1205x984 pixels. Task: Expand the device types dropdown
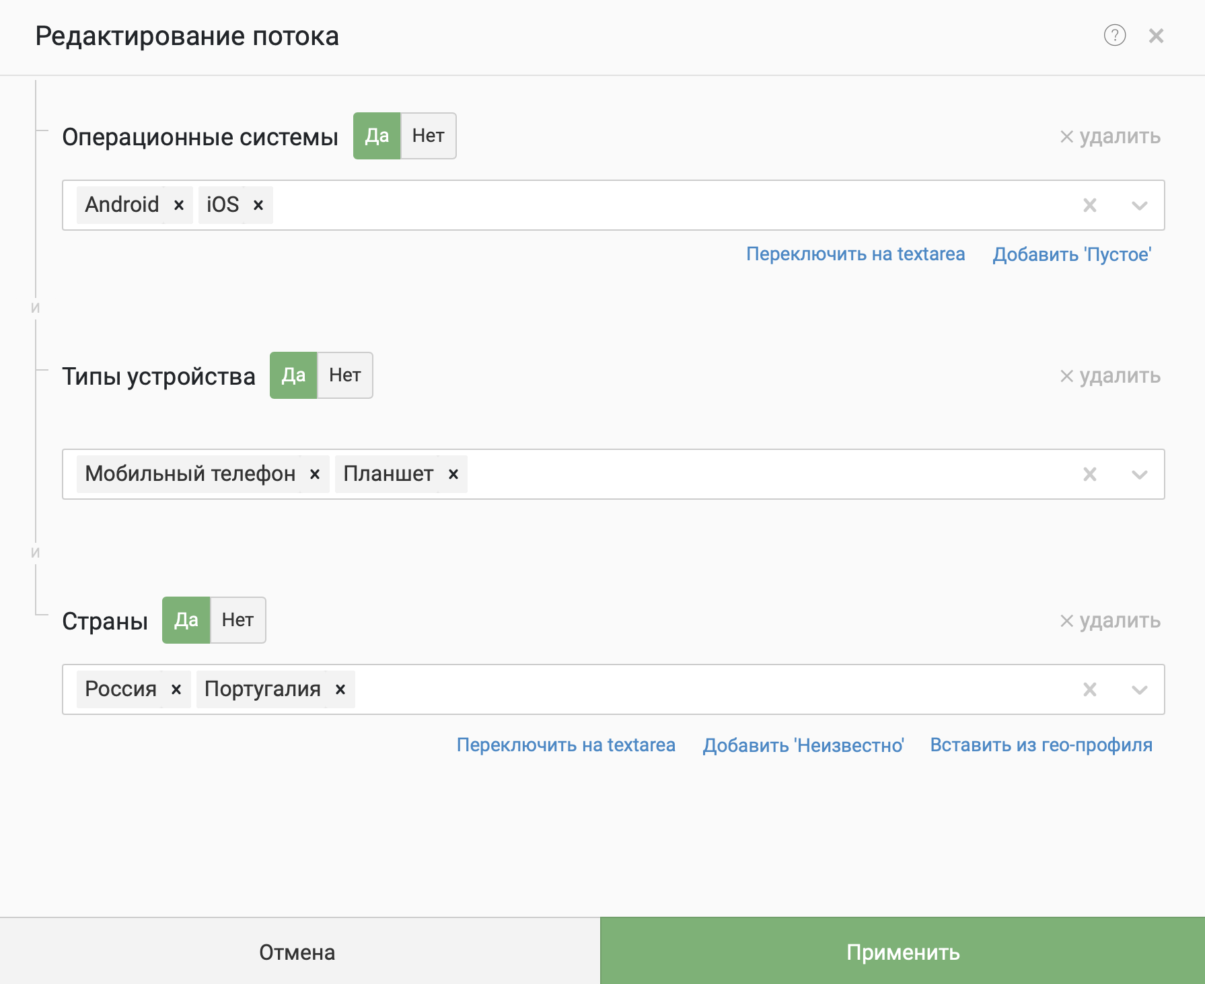(1139, 474)
